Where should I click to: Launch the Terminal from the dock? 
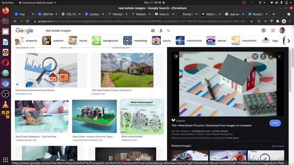click(x=6, y=21)
